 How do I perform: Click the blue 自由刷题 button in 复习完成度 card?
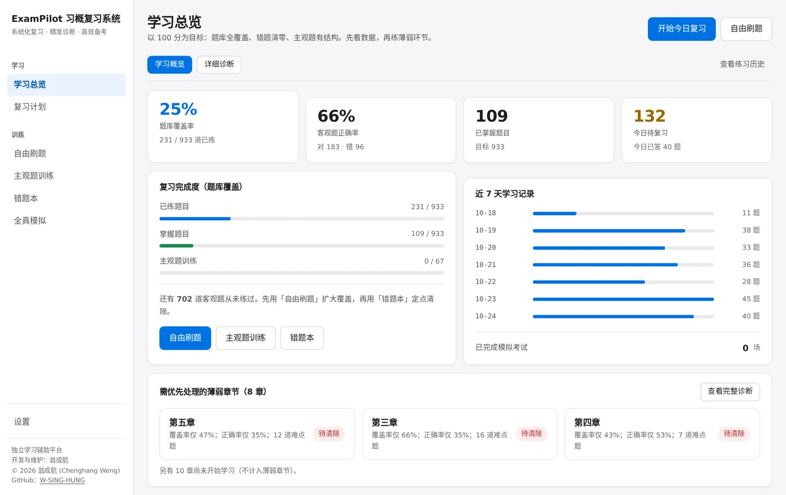click(185, 338)
